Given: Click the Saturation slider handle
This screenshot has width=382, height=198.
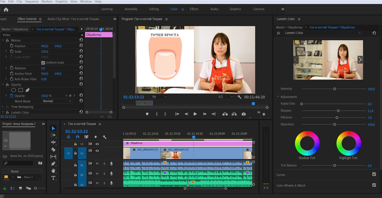Looking at the screenshot, I should [x=335, y=124].
